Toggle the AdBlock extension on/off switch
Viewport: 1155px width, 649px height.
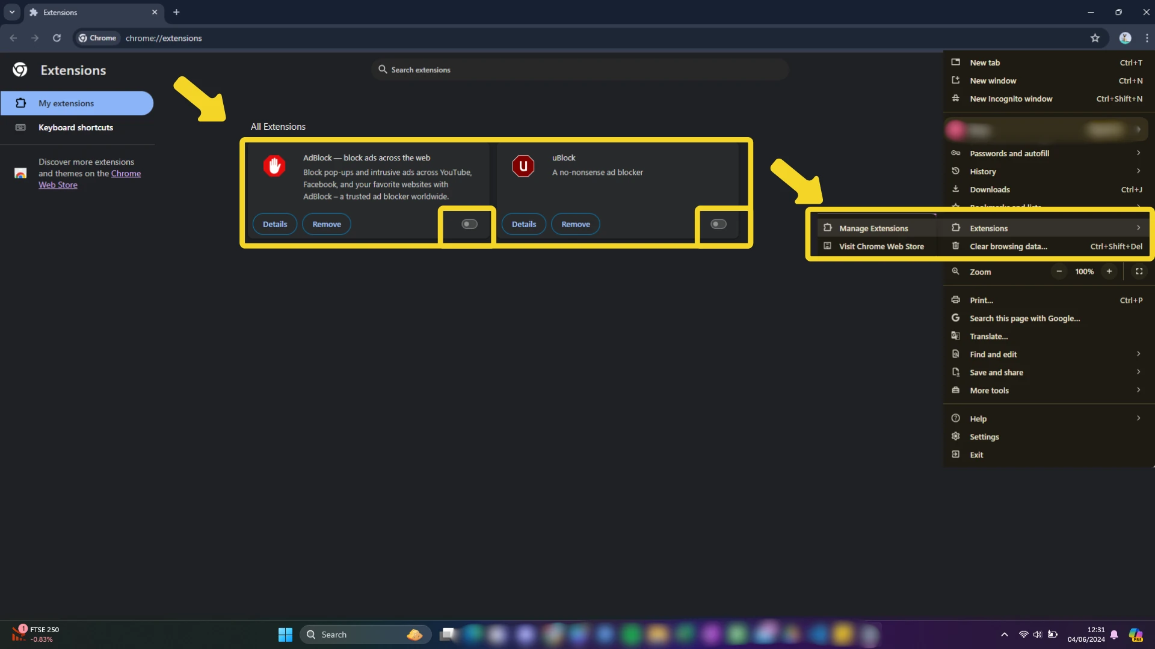[469, 224]
